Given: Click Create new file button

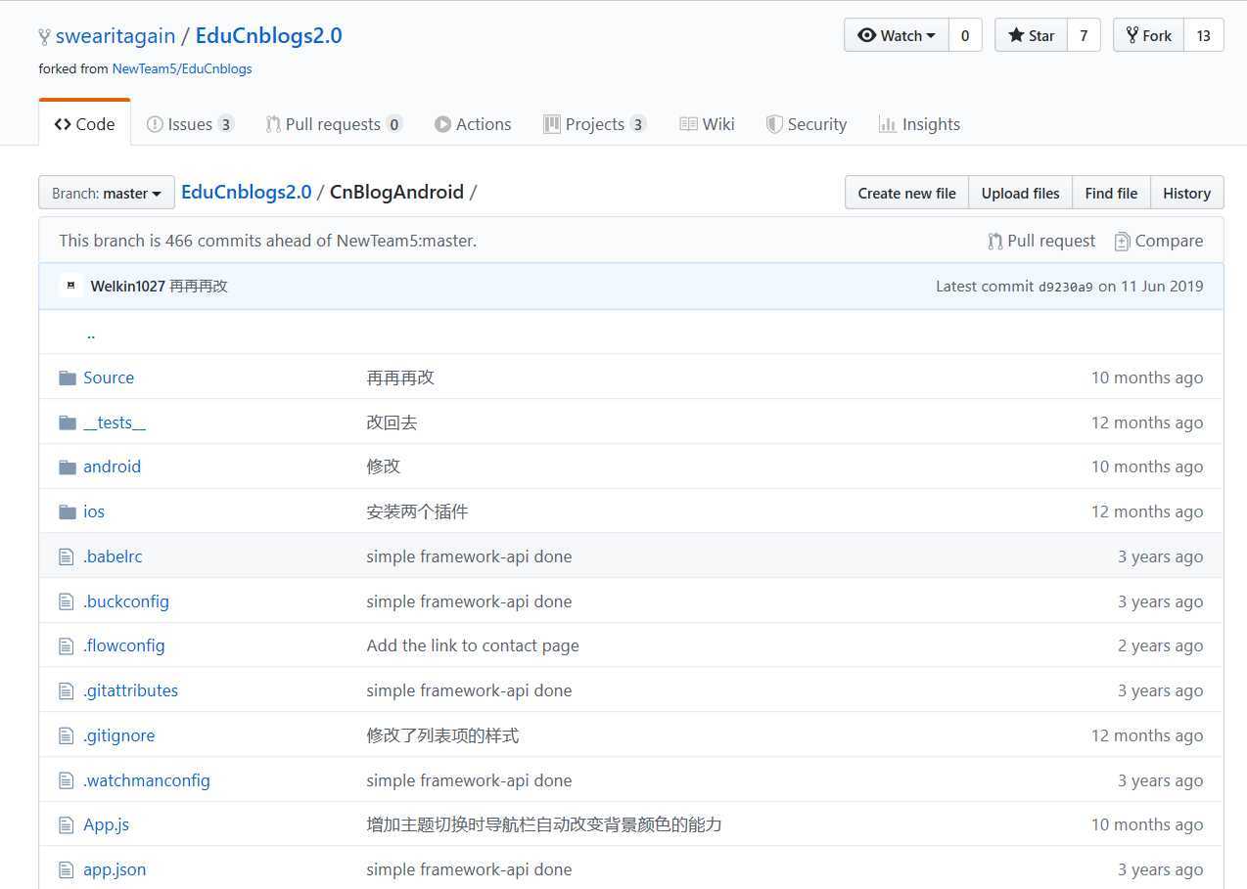Looking at the screenshot, I should (x=906, y=193).
